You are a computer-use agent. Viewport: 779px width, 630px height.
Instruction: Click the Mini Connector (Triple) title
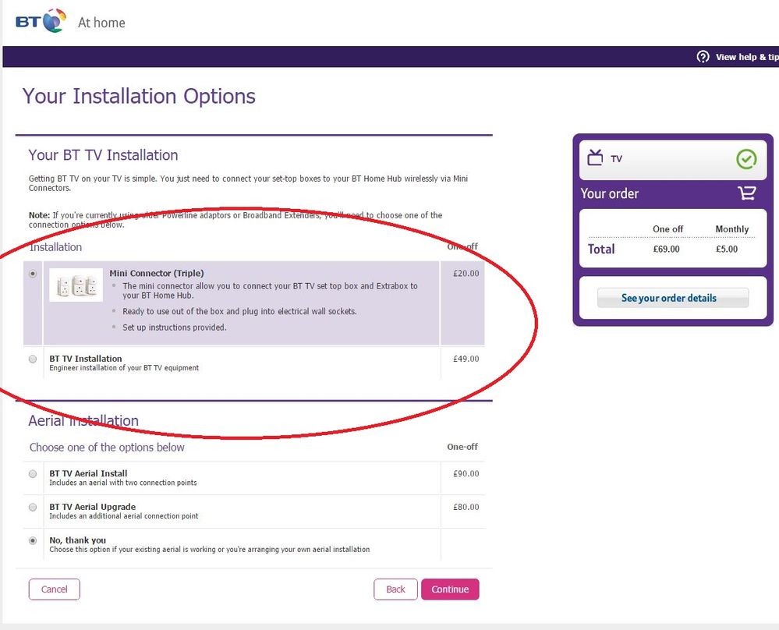click(157, 273)
